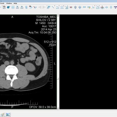
Task: Click the blue circular cine icon
Action: pyautogui.click(x=8, y=7)
